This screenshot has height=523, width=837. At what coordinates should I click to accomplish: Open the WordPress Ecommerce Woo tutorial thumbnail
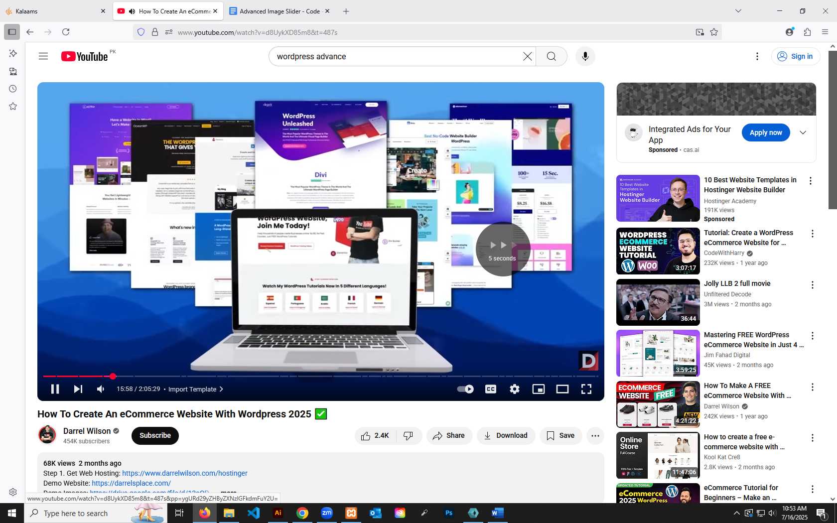[658, 251]
